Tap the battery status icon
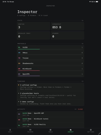Viewport: 101px width, 135px height. [97, 2]
